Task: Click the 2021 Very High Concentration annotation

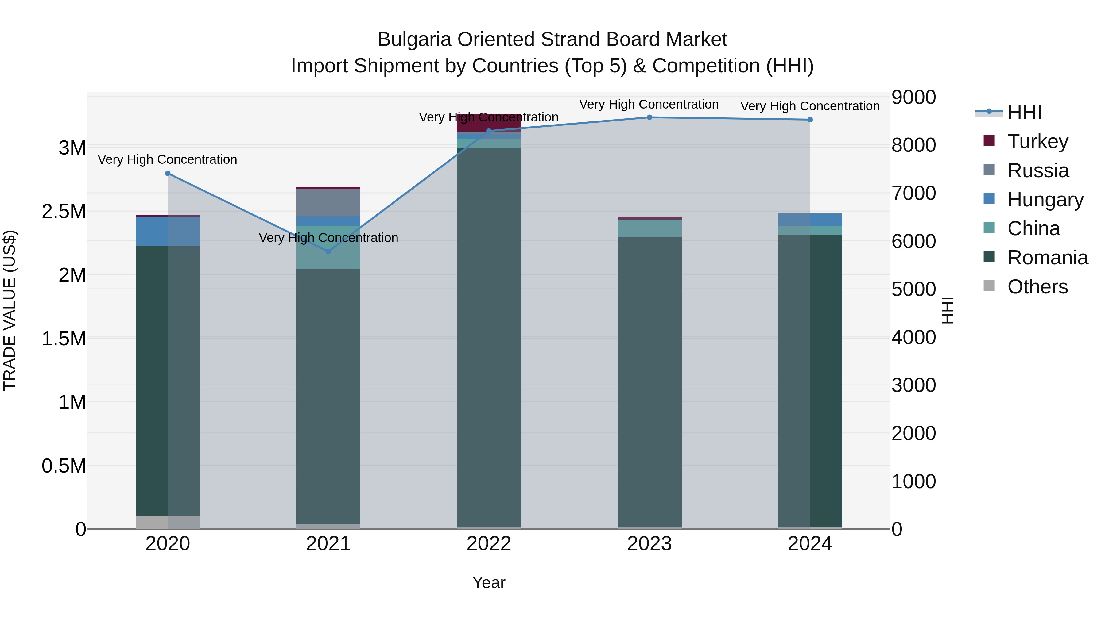Action: [328, 237]
